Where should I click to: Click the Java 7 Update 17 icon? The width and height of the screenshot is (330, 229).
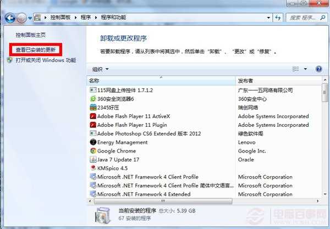pos(93,159)
